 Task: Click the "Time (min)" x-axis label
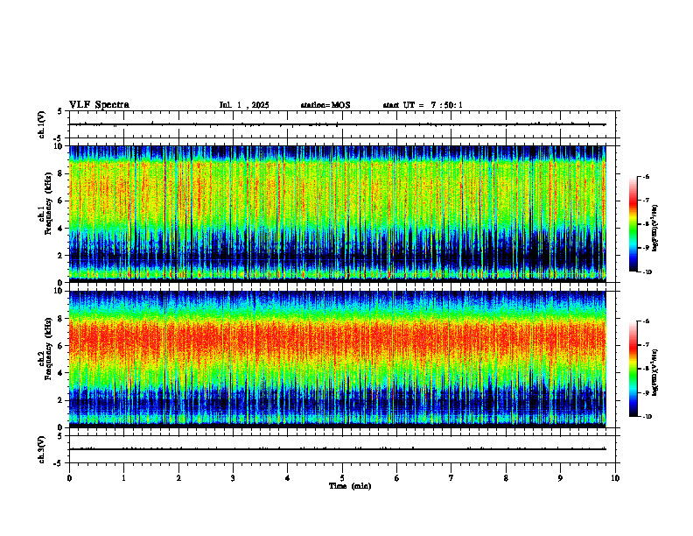tap(350, 486)
